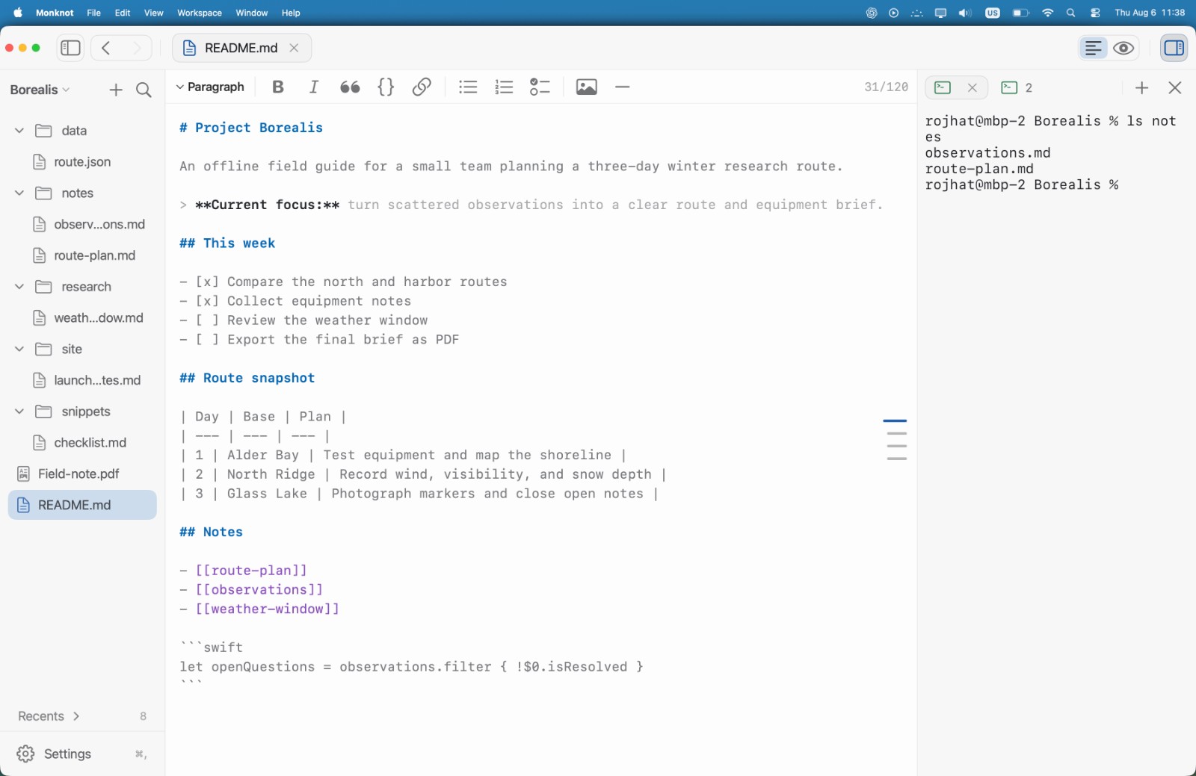
Task: Jump to top section in outline minimap
Action: click(895, 421)
